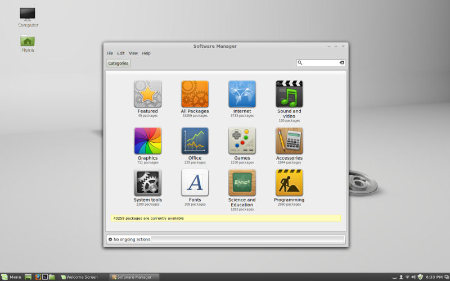Open the Edit menu
Image resolution: width=450 pixels, height=281 pixels.
121,53
